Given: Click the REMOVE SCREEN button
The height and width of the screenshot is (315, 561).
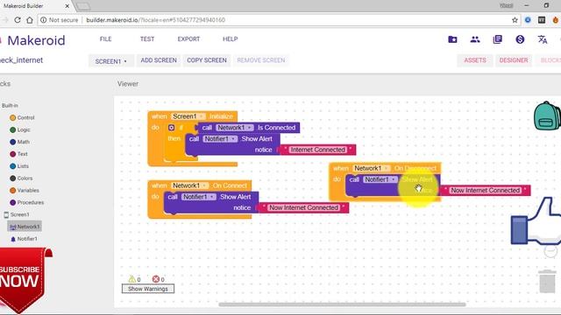Looking at the screenshot, I should coord(261,60).
